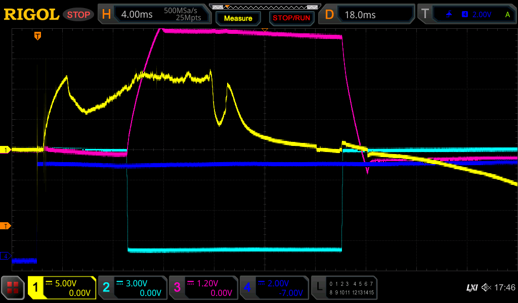The image size is (518, 303).
Task: Toggle channel 4 with -7.00V offset
Action: (274, 288)
